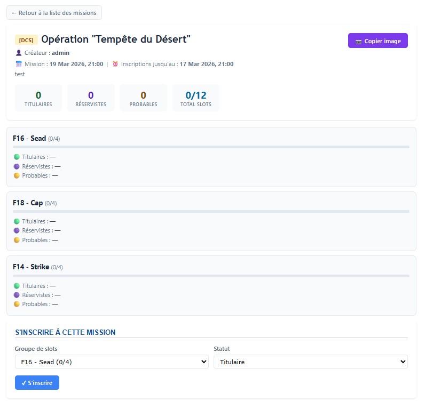The width and height of the screenshot is (433, 401).
Task: Click the green Titulaires dot under F16 - Sead
Action: pyautogui.click(x=17, y=157)
